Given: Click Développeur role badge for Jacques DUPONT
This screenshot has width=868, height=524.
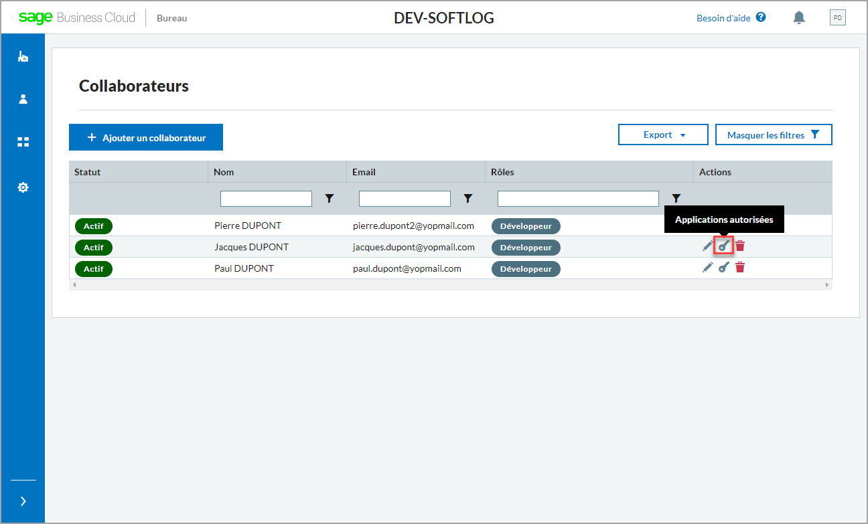Looking at the screenshot, I should (526, 248).
